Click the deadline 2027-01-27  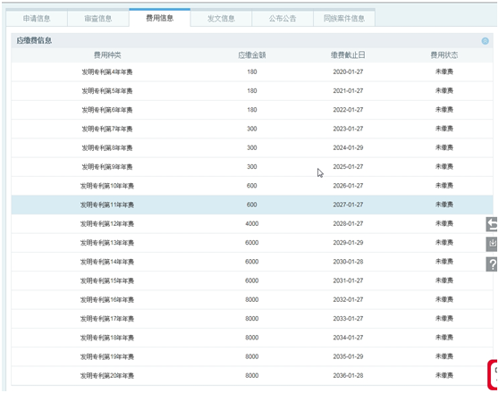coord(348,205)
